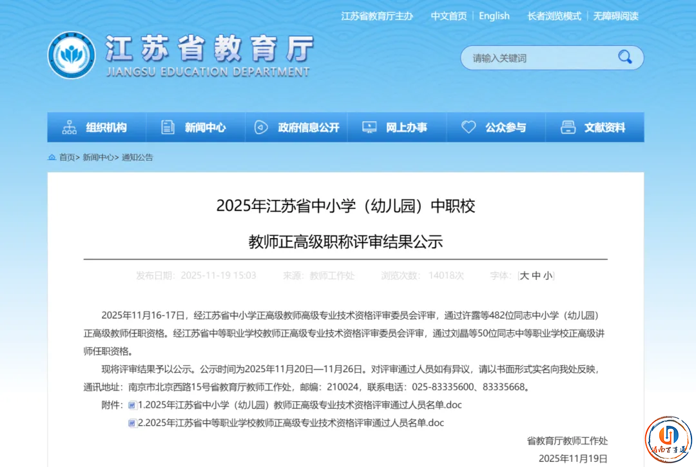Switch to the English site

tap(494, 16)
